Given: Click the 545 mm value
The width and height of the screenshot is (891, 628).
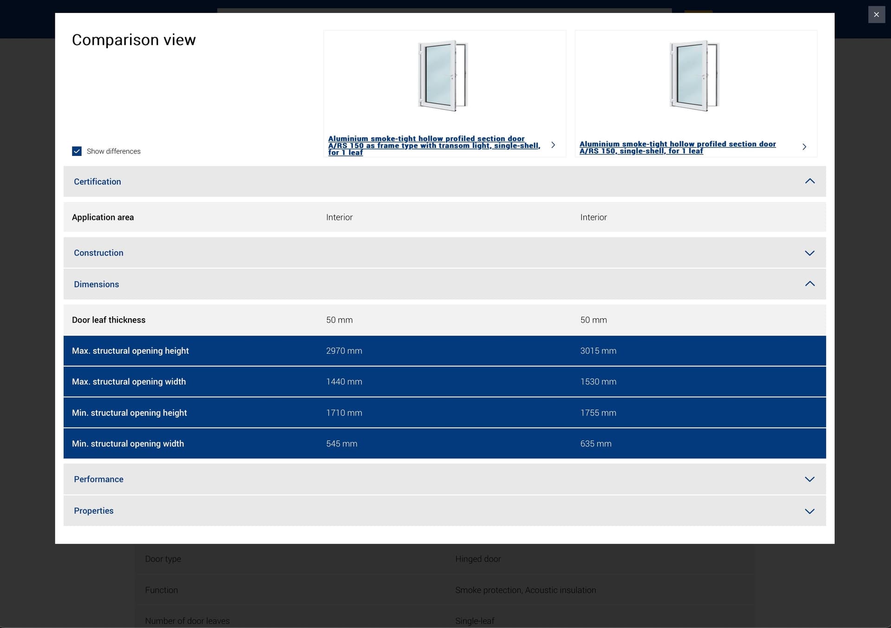Looking at the screenshot, I should click(342, 444).
